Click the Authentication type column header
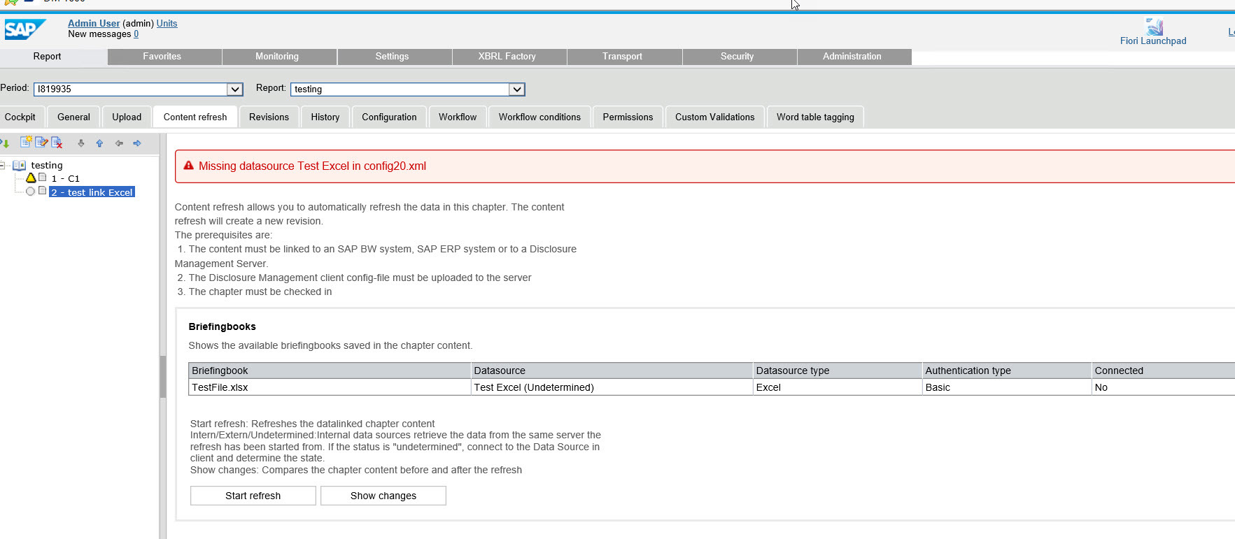The image size is (1235, 539). pyautogui.click(x=1007, y=371)
